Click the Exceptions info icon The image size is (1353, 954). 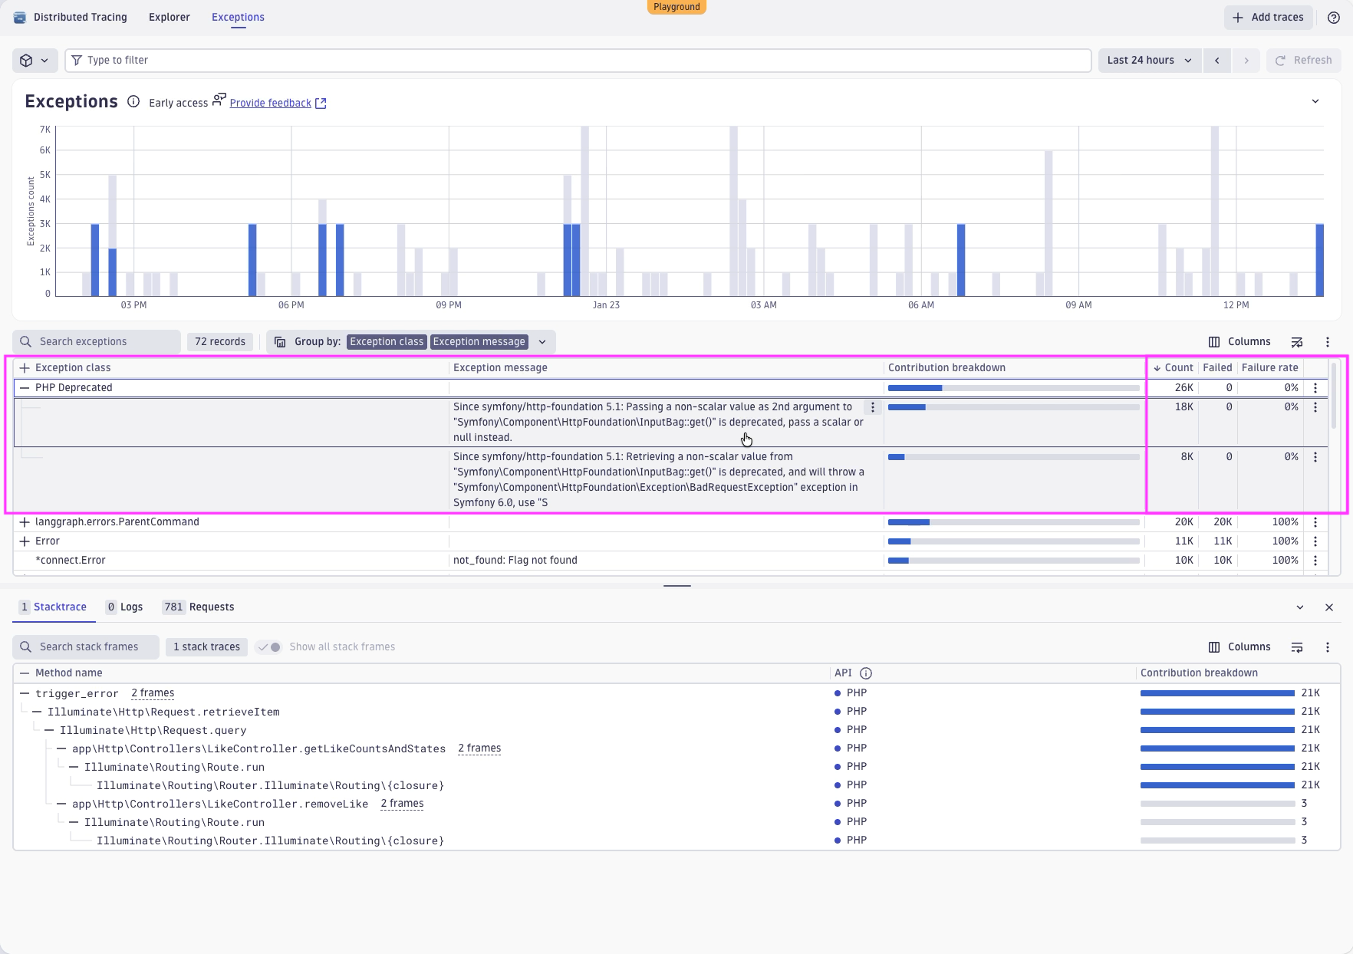click(133, 102)
